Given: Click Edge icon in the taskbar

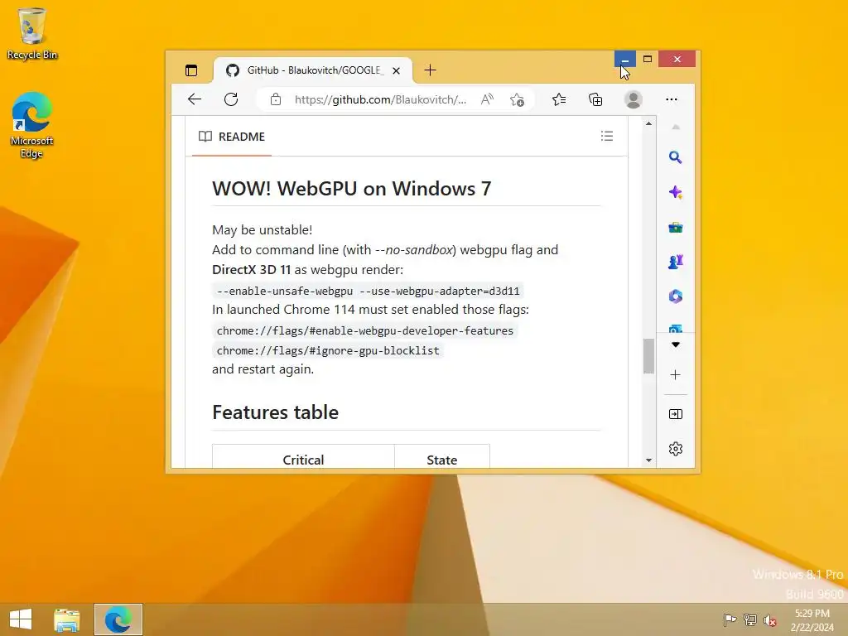Looking at the screenshot, I should coord(118,619).
